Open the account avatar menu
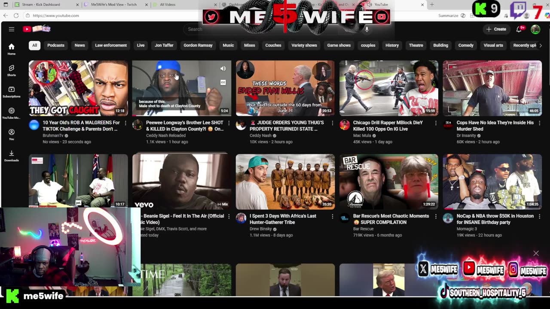 535,29
